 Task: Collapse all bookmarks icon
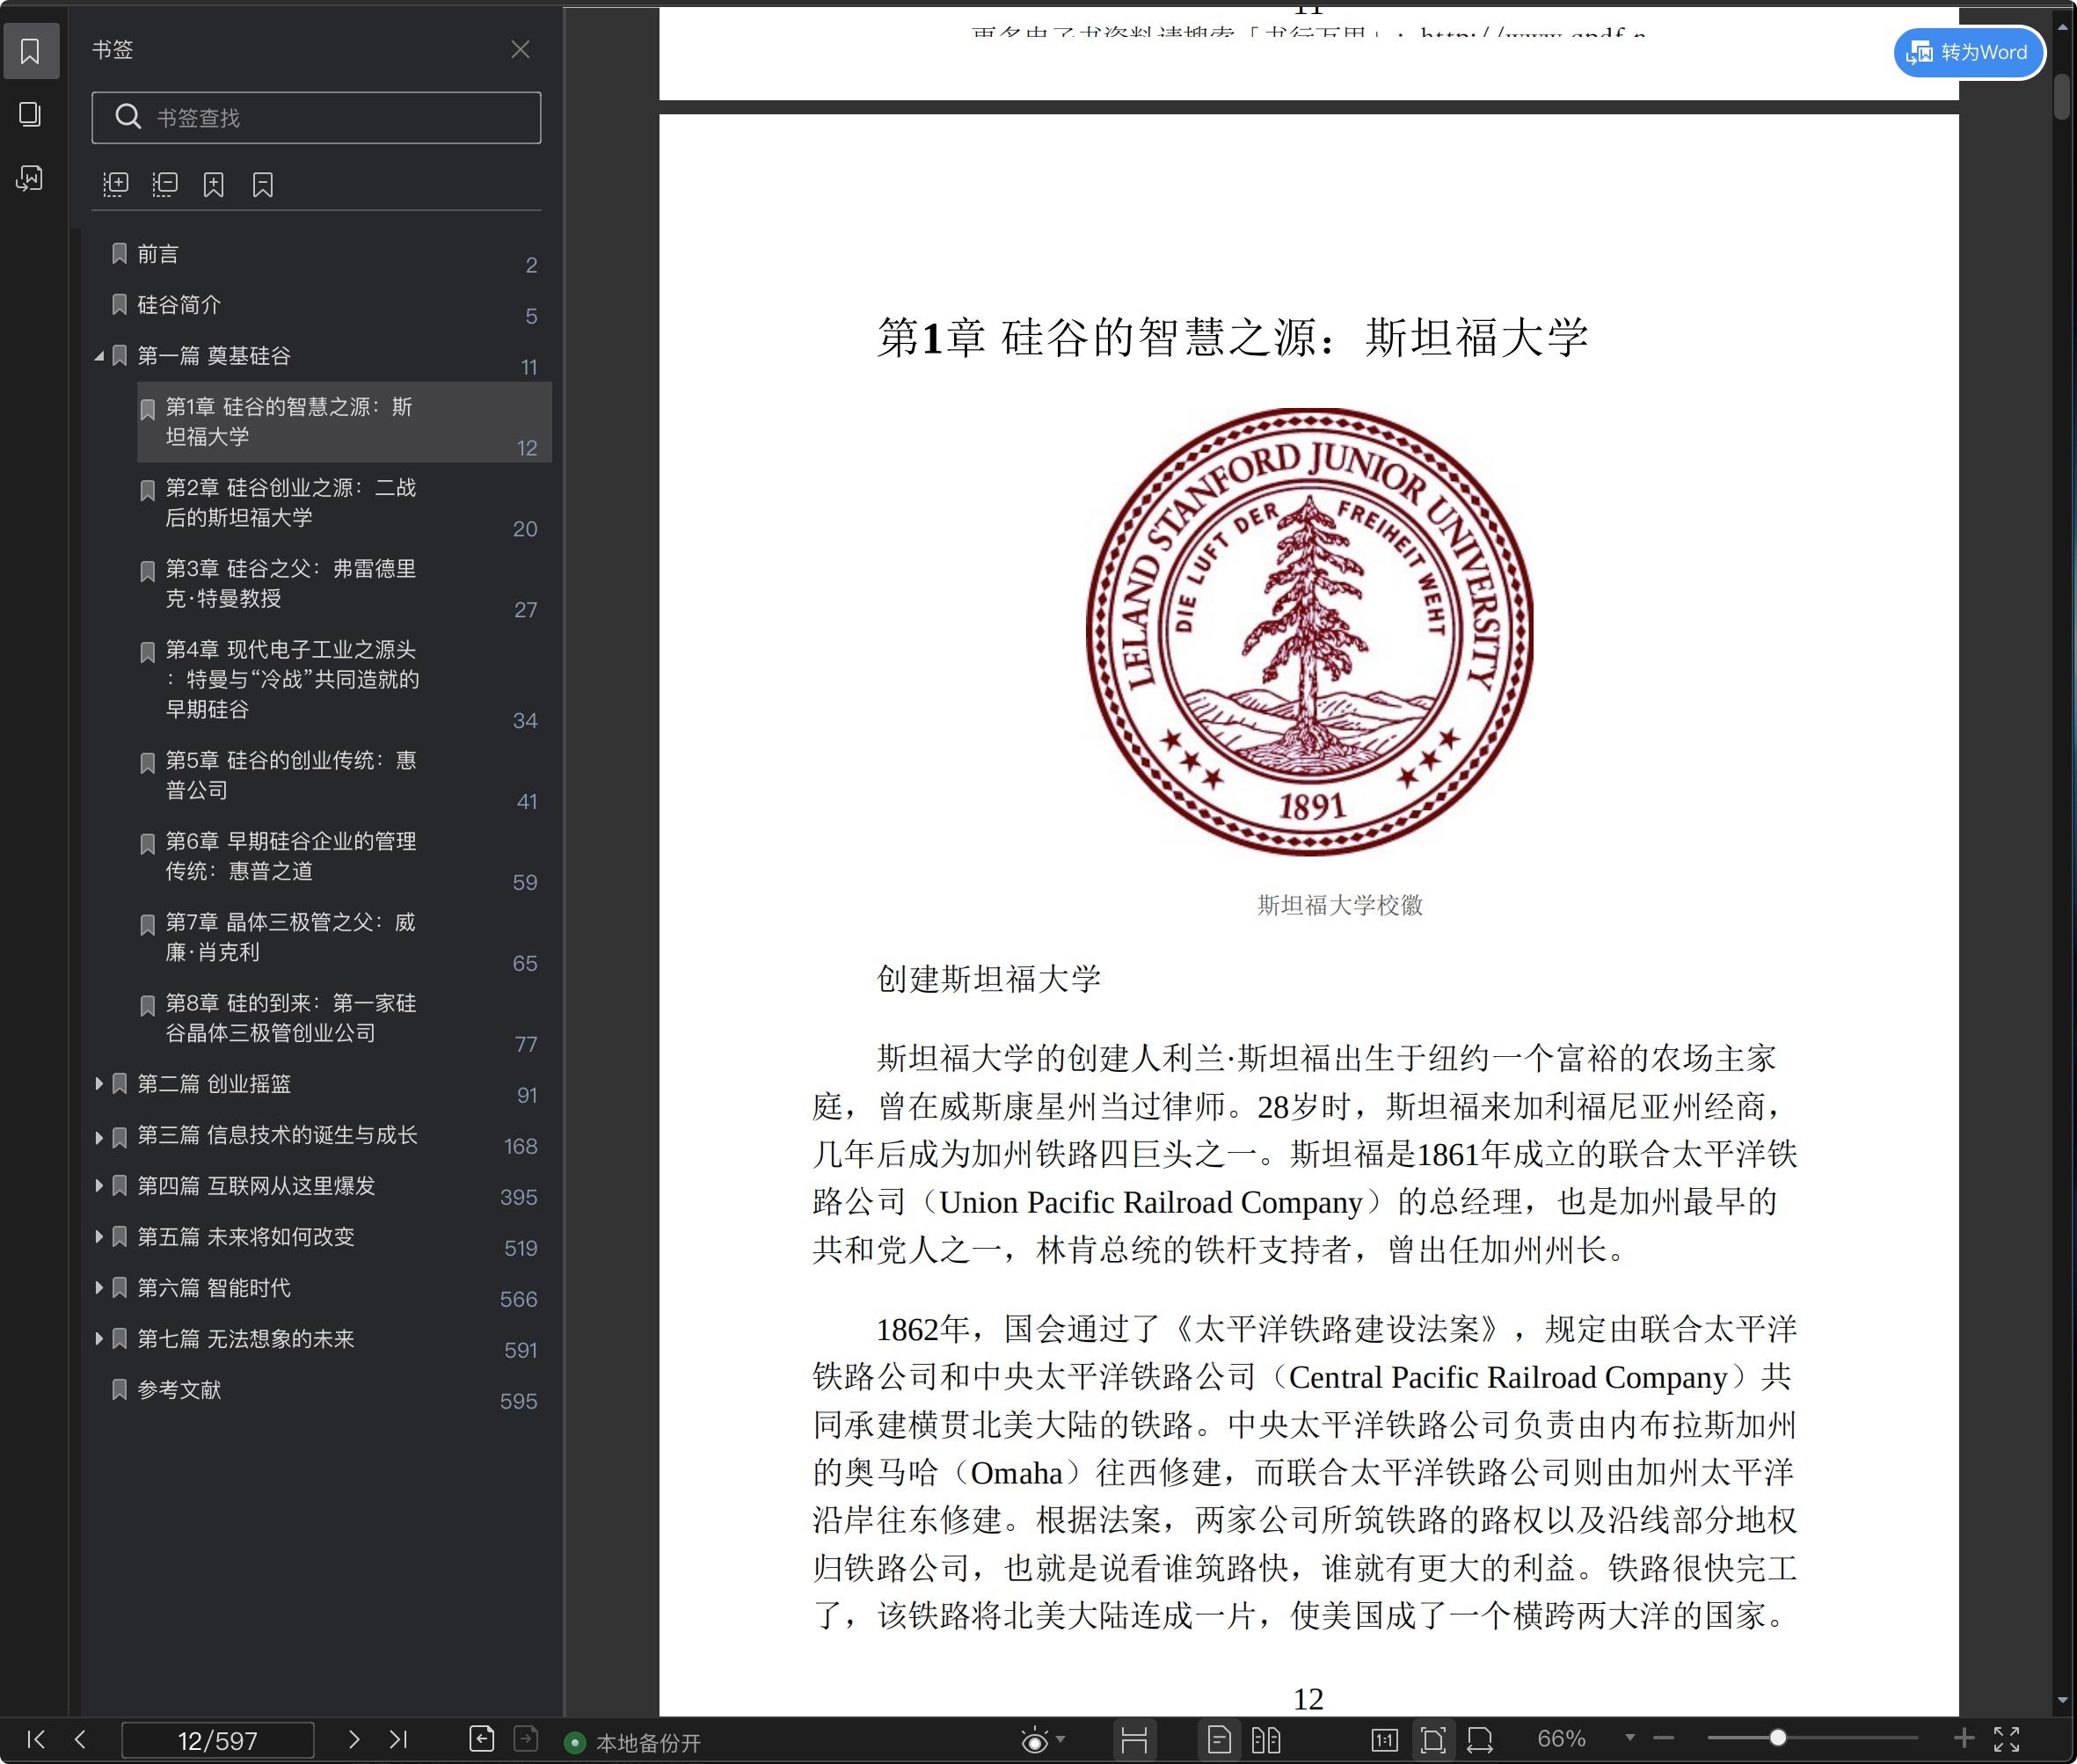165,184
